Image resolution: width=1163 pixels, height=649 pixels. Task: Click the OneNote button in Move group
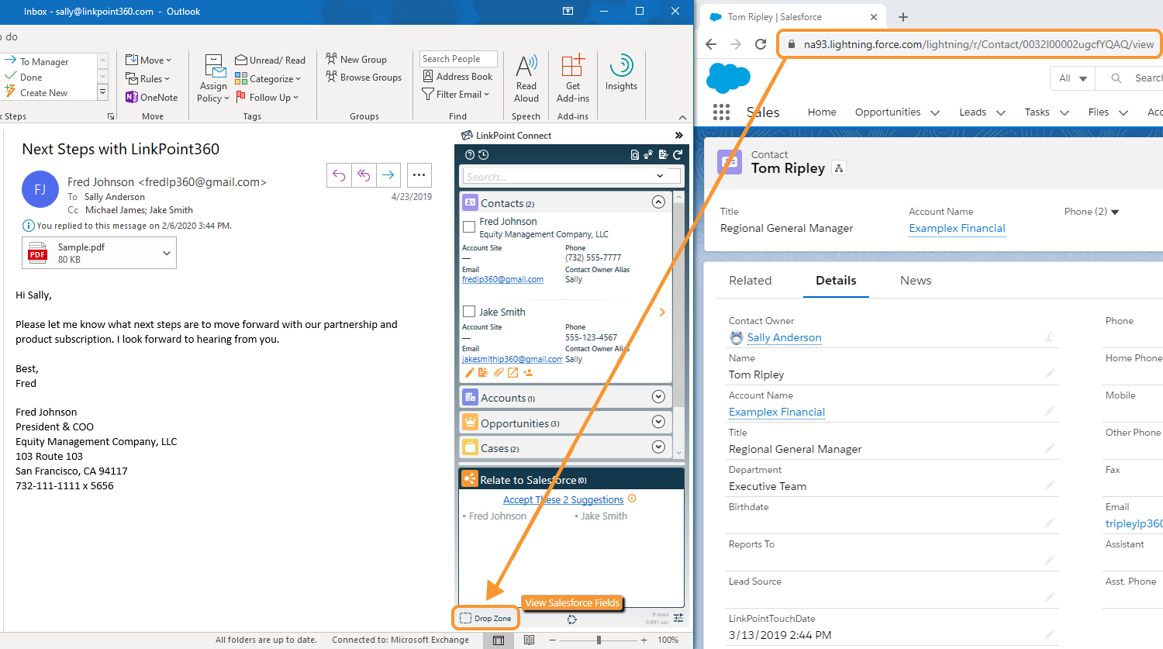(152, 97)
